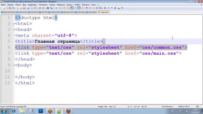
Task: Collapse the body fold marker on line 9
Action: pyautogui.click(x=14, y=65)
